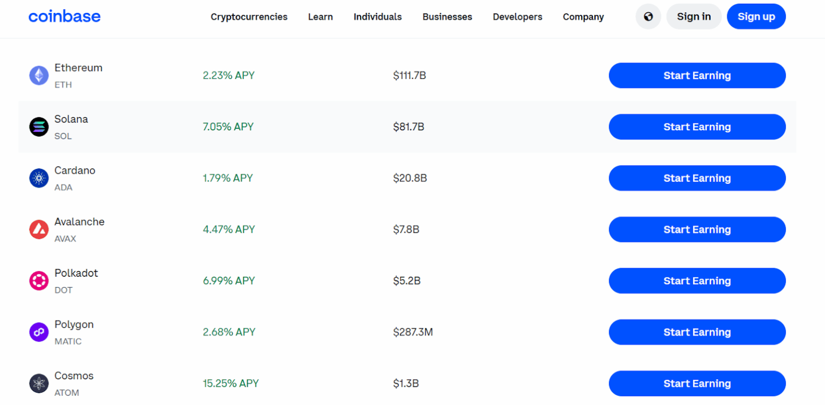
Task: Expand the Developers navigation item
Action: tap(517, 17)
